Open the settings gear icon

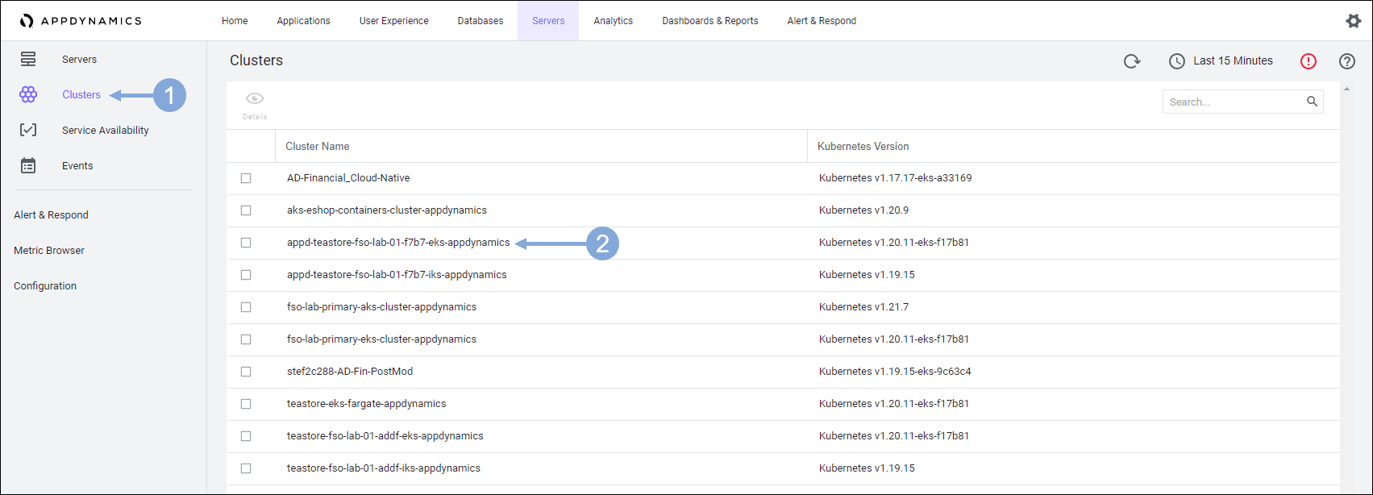pos(1353,21)
